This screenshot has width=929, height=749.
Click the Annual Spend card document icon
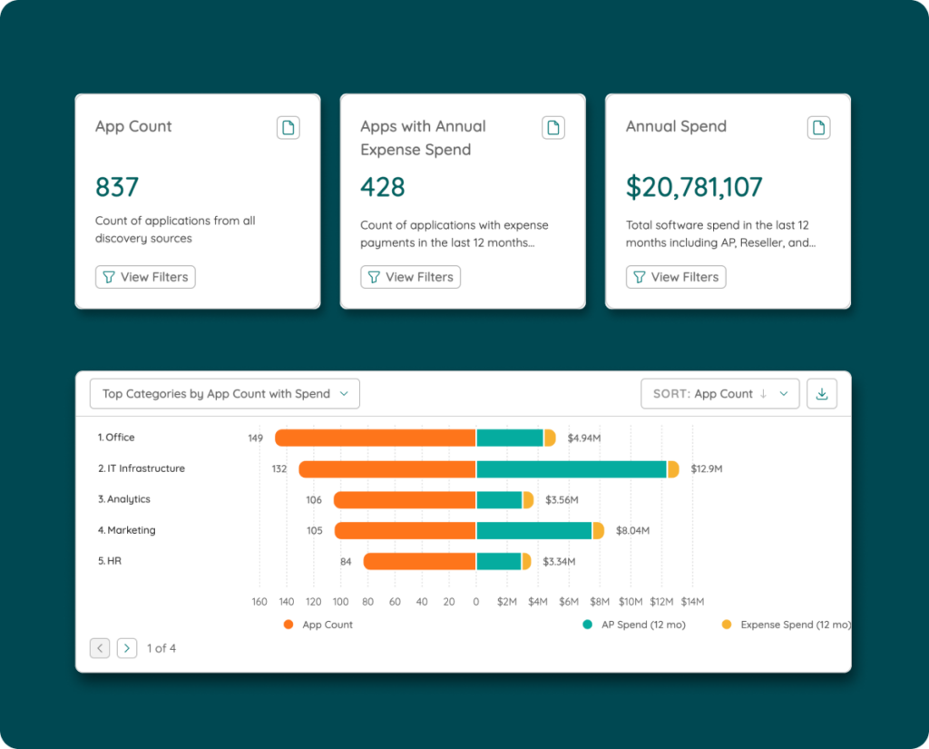(x=818, y=128)
